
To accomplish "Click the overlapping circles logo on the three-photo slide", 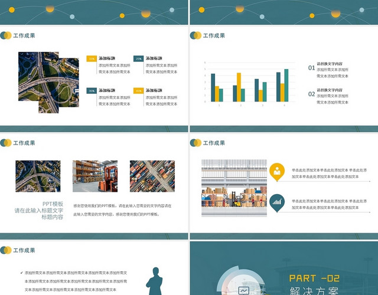I will [x=6, y=143].
